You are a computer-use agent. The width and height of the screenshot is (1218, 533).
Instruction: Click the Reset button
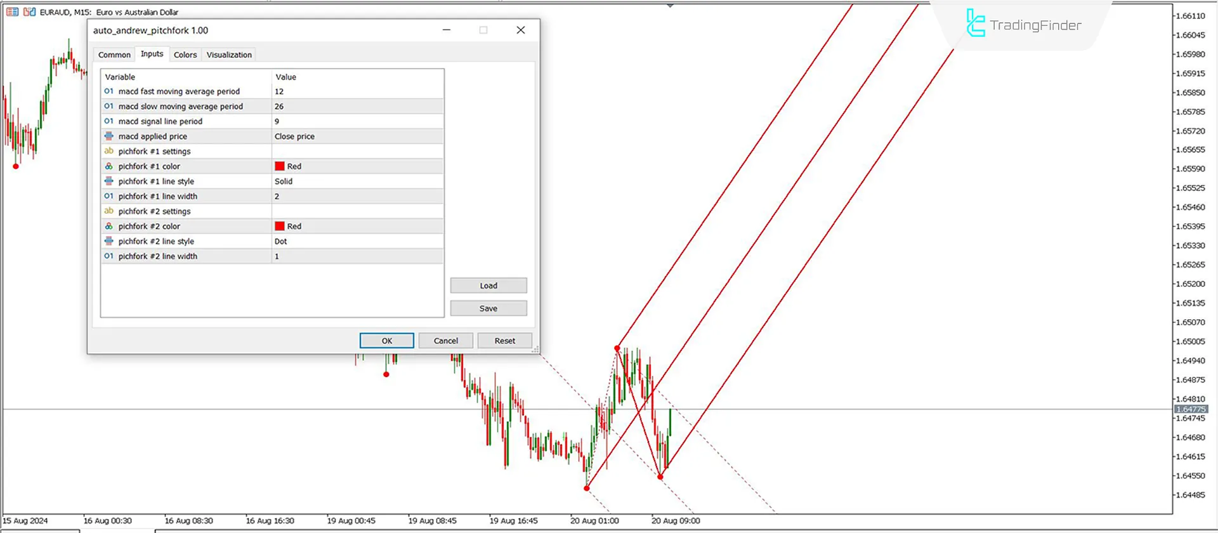point(504,341)
